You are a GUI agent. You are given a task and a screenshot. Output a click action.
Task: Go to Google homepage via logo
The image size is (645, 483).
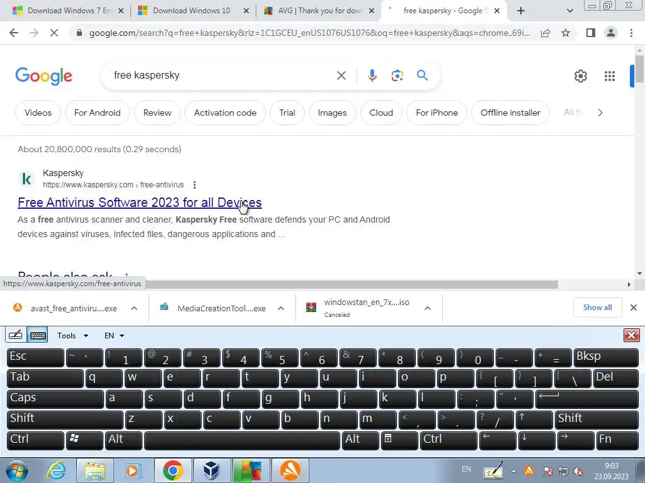click(44, 76)
